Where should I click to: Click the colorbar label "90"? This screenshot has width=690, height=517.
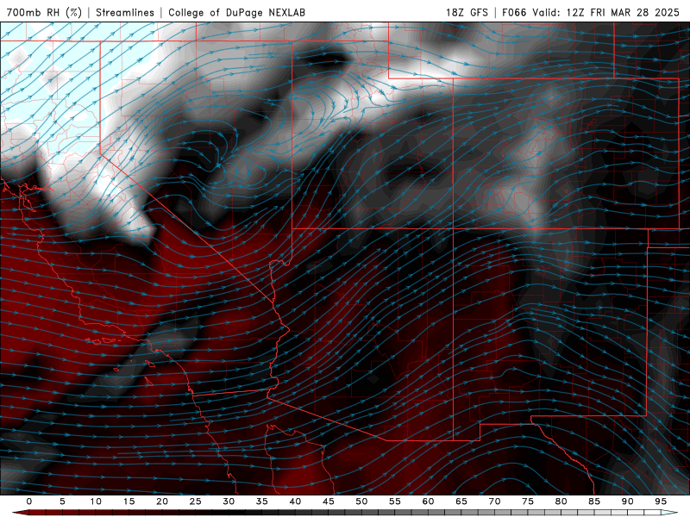click(628, 501)
